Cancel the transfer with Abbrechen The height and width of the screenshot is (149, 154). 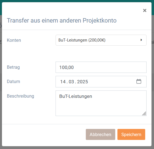point(100,134)
